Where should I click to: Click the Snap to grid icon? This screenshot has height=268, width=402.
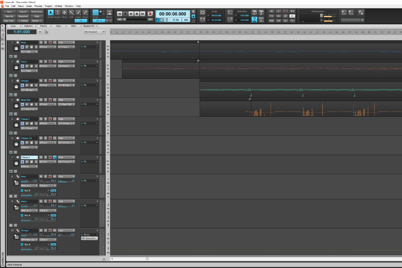96,13
